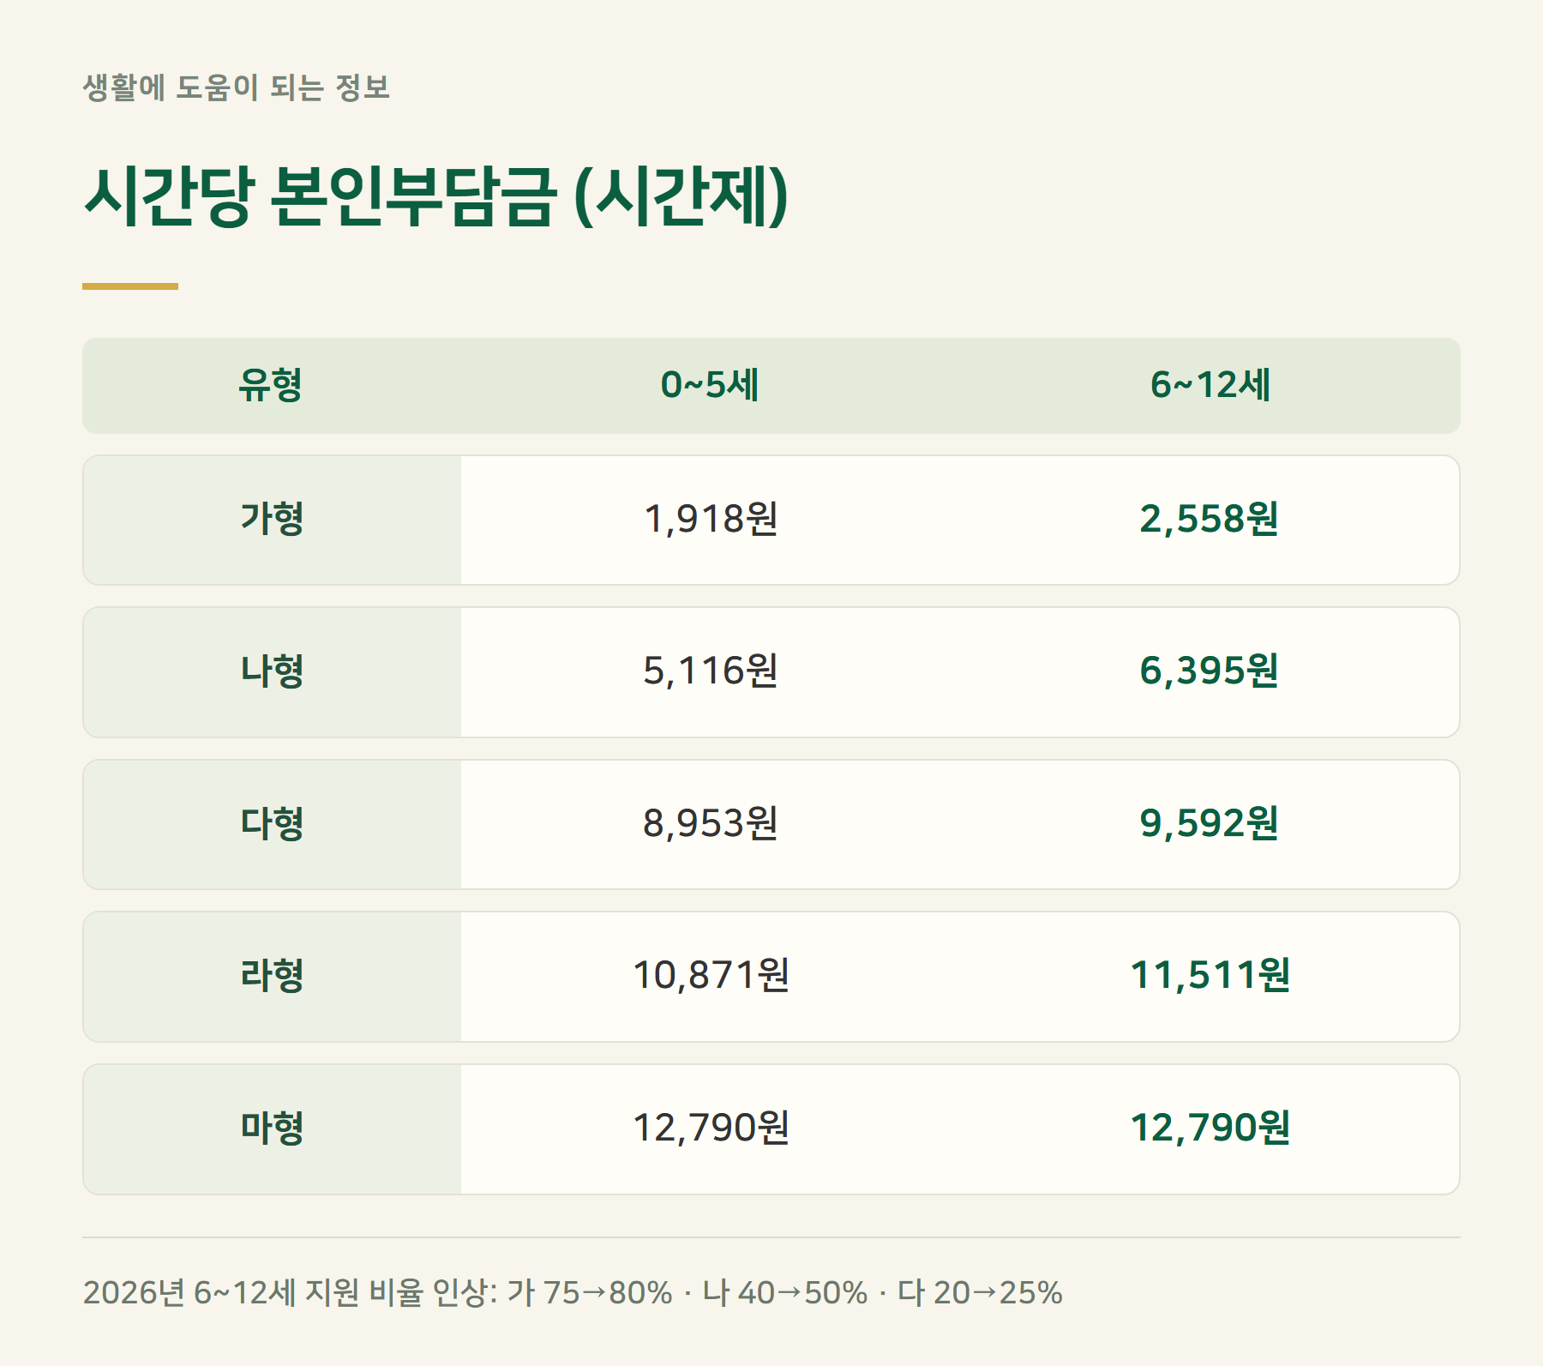
Task: Select the 2,558원 cell
Action: (x=1210, y=520)
